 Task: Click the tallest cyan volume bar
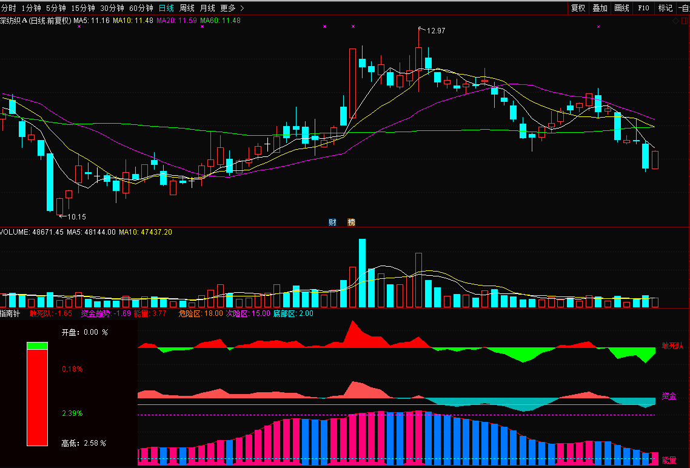(x=363, y=273)
